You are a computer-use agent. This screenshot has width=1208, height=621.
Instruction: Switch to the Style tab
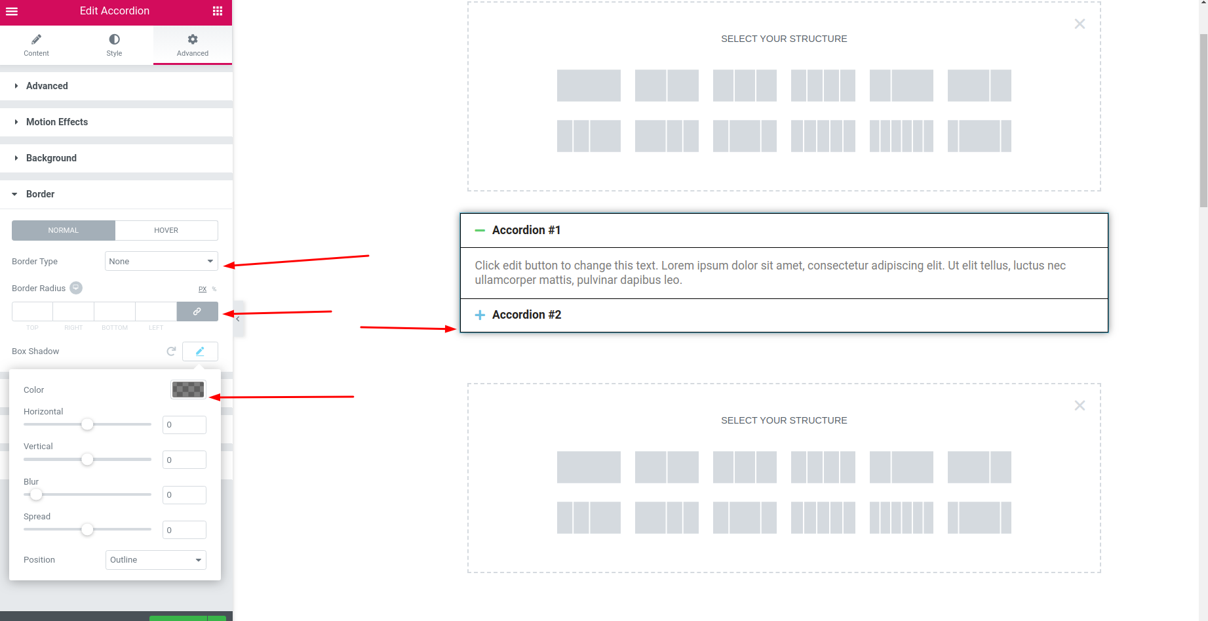click(114, 45)
